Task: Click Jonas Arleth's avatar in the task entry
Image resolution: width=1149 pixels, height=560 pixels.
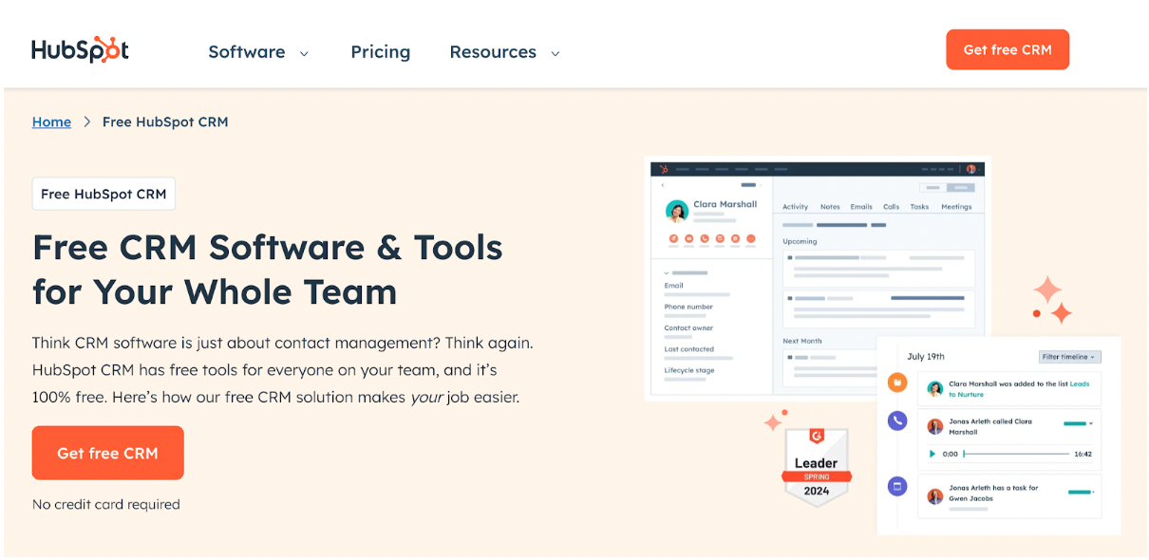Action: coord(935,495)
